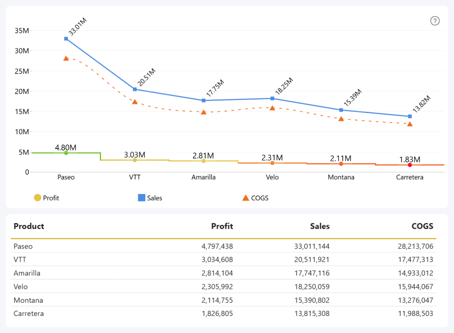Image resolution: width=454 pixels, height=333 pixels.
Task: Click the Carretera red profit dot
Action: coord(410,165)
